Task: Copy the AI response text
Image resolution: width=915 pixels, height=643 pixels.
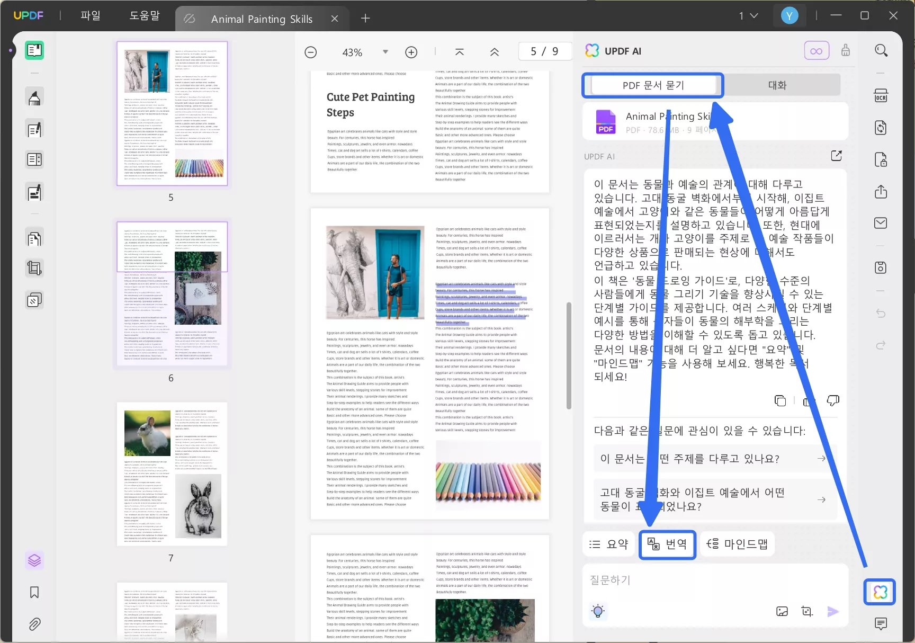Action: coord(780,400)
